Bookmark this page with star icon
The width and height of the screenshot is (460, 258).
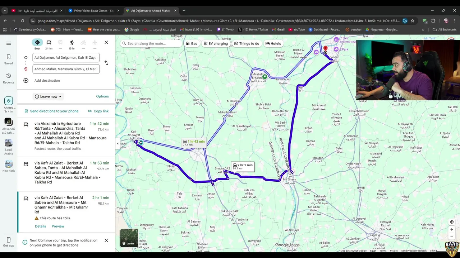413,21
